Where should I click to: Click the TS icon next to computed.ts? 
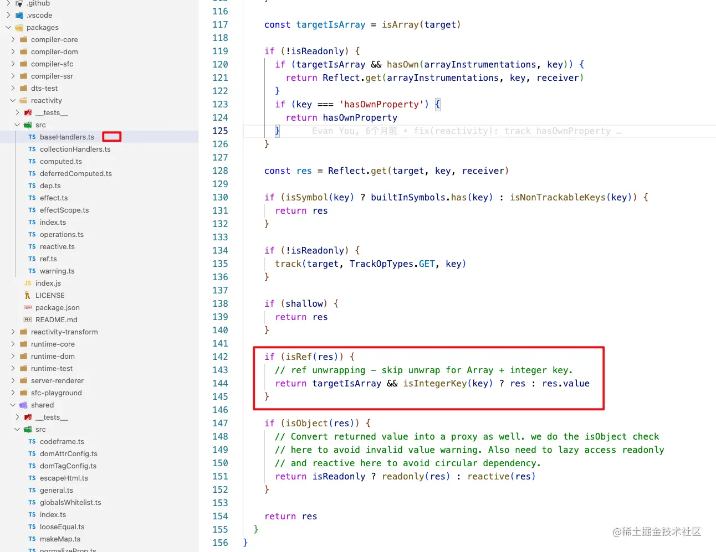pos(32,162)
